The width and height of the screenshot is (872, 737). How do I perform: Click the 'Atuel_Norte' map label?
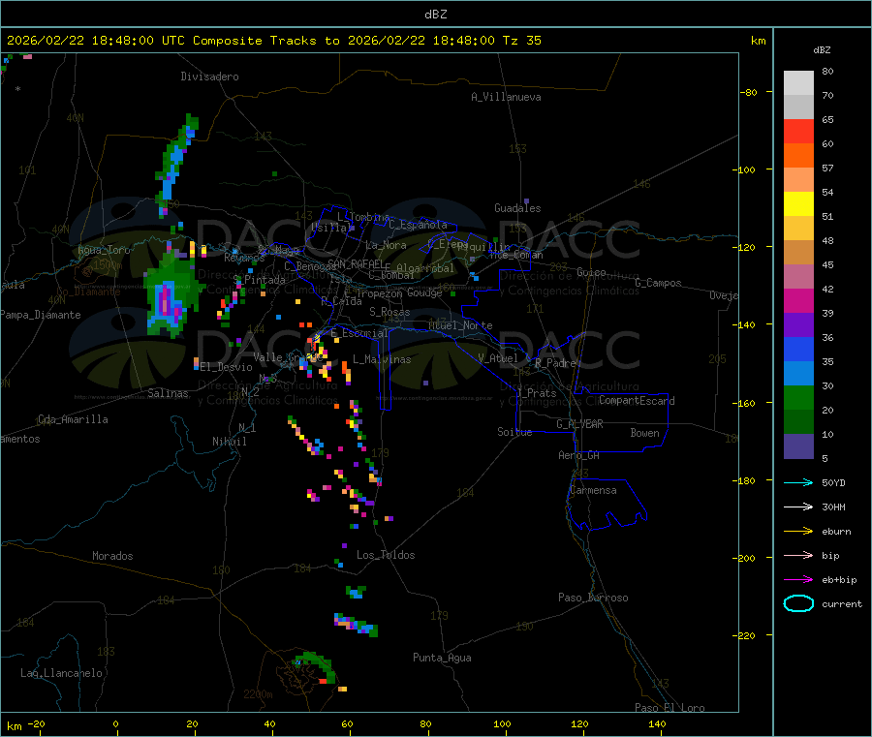click(x=460, y=325)
